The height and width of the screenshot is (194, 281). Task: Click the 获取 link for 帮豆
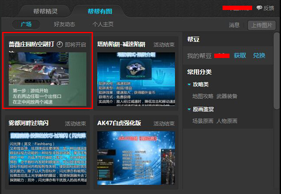pos(240,55)
